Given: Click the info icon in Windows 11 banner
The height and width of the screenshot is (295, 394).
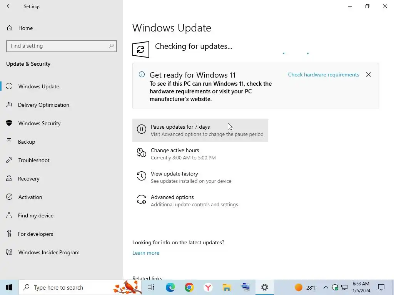Looking at the screenshot, I should (x=142, y=75).
